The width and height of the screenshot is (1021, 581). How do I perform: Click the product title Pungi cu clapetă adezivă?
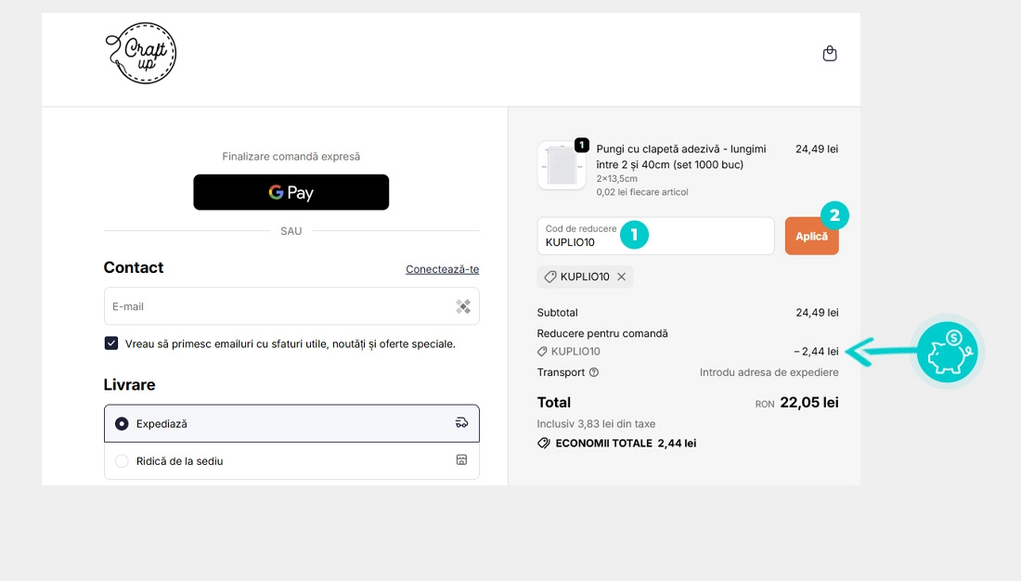pos(681,157)
